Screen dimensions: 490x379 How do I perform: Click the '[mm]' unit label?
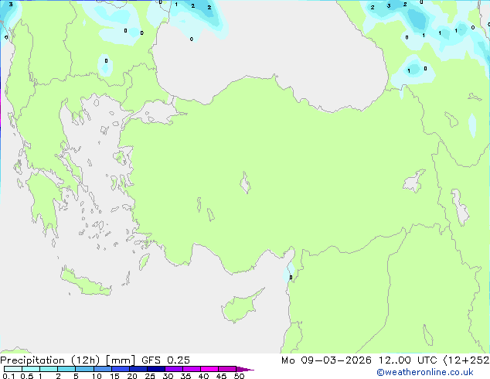[x=121, y=360]
